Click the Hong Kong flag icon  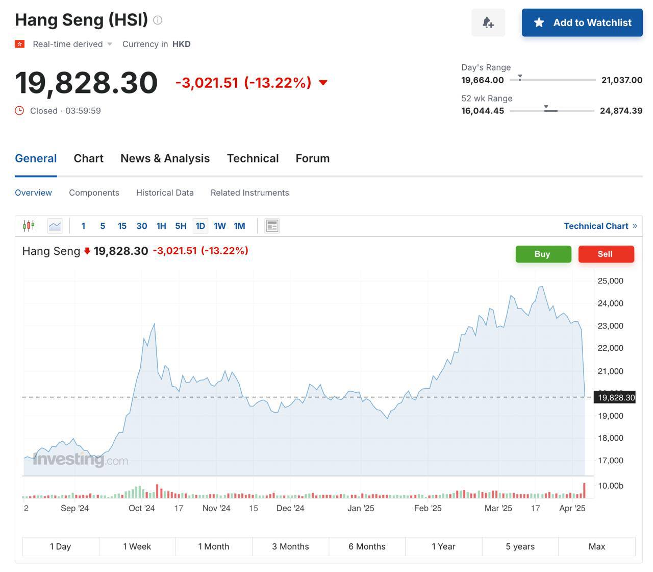pyautogui.click(x=19, y=44)
